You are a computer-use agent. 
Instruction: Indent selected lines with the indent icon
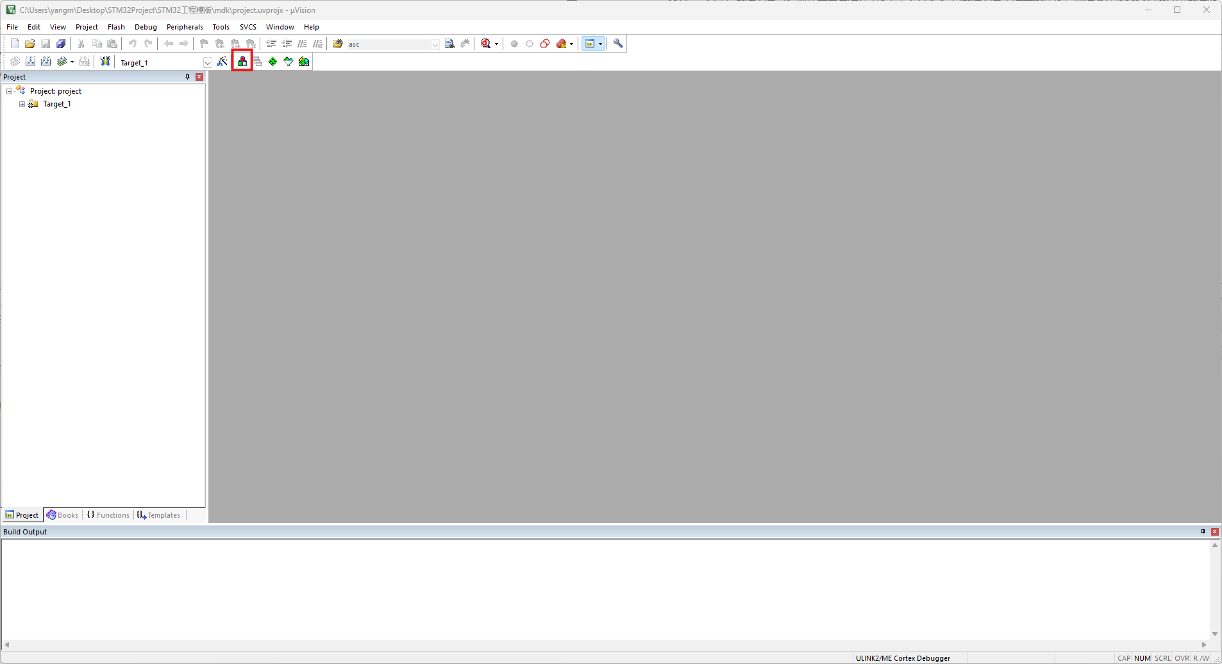[x=271, y=44]
